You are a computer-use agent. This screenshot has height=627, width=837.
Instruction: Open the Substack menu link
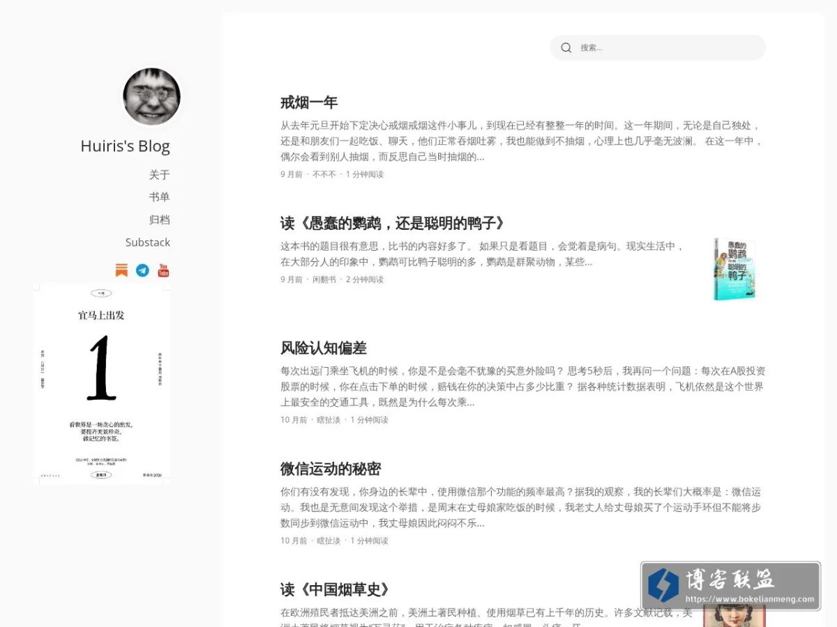coord(148,242)
